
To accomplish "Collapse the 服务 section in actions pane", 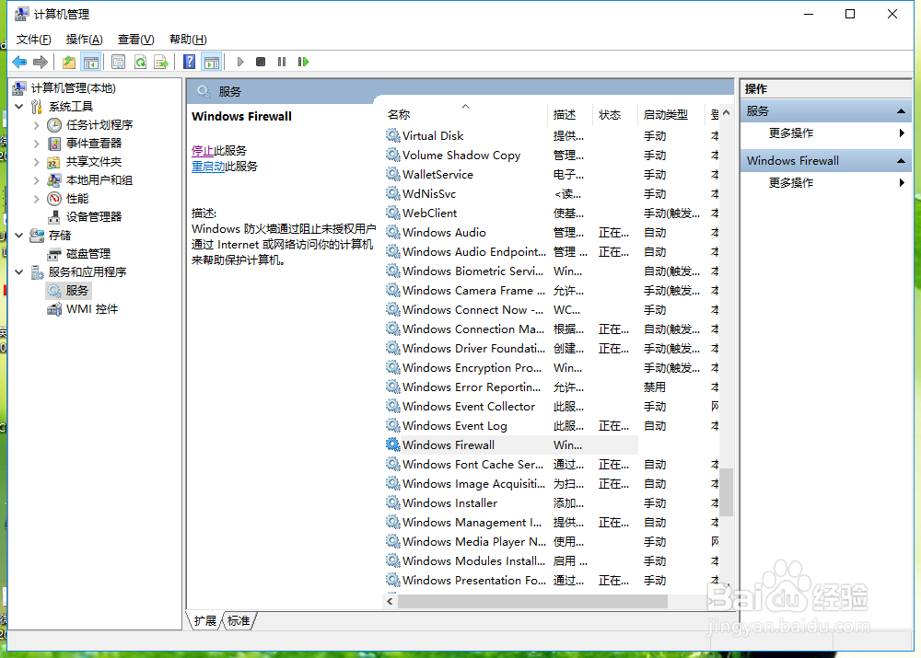I will pyautogui.click(x=901, y=111).
